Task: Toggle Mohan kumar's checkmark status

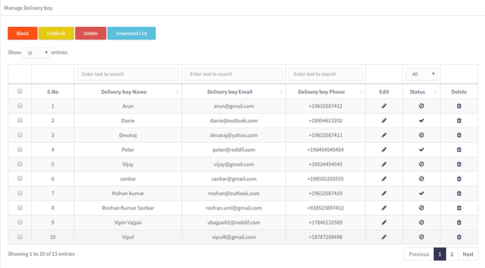Action: coord(421,193)
